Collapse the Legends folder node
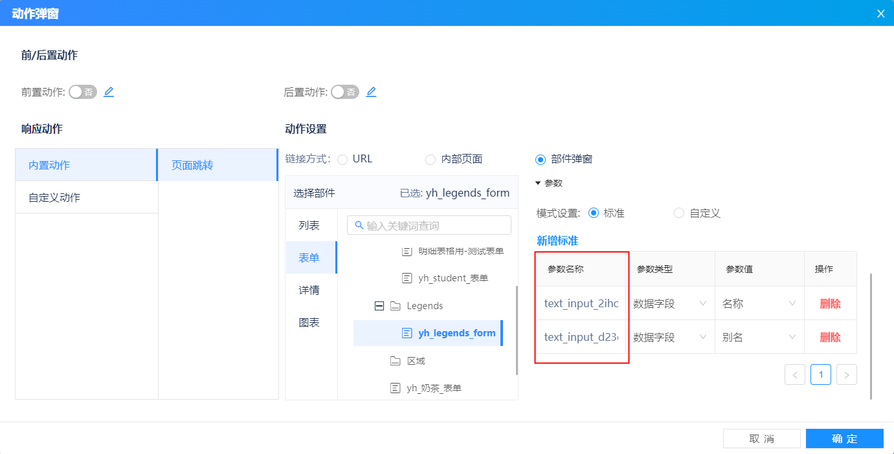The width and height of the screenshot is (894, 454). coord(379,306)
